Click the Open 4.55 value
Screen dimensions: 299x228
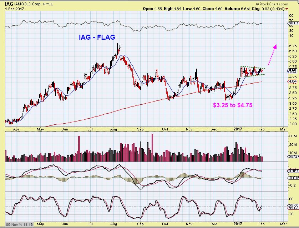click(x=152, y=9)
